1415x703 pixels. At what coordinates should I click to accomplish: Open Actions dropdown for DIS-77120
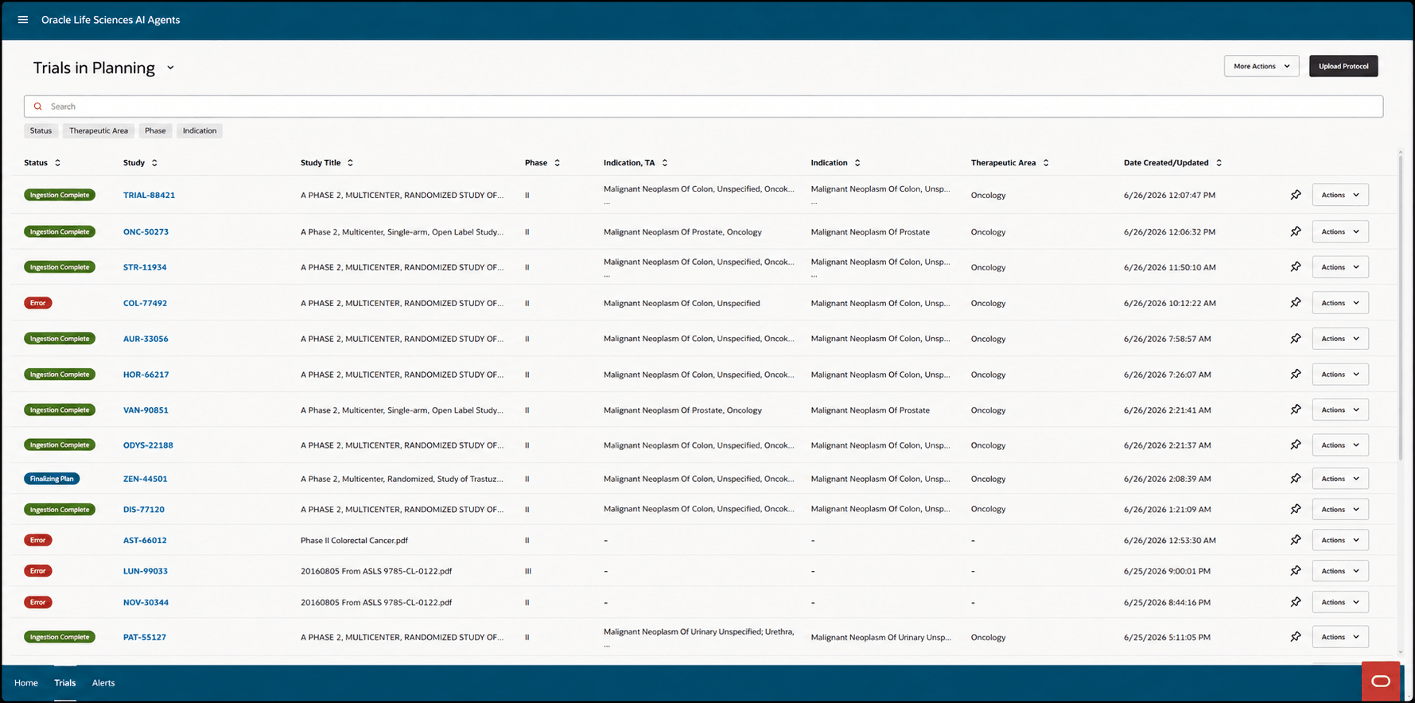[1340, 509]
